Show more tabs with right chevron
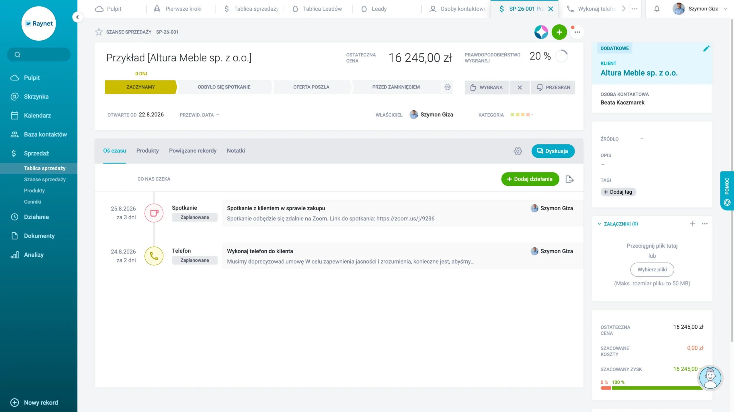Viewport: 734px width, 412px height. [x=623, y=9]
